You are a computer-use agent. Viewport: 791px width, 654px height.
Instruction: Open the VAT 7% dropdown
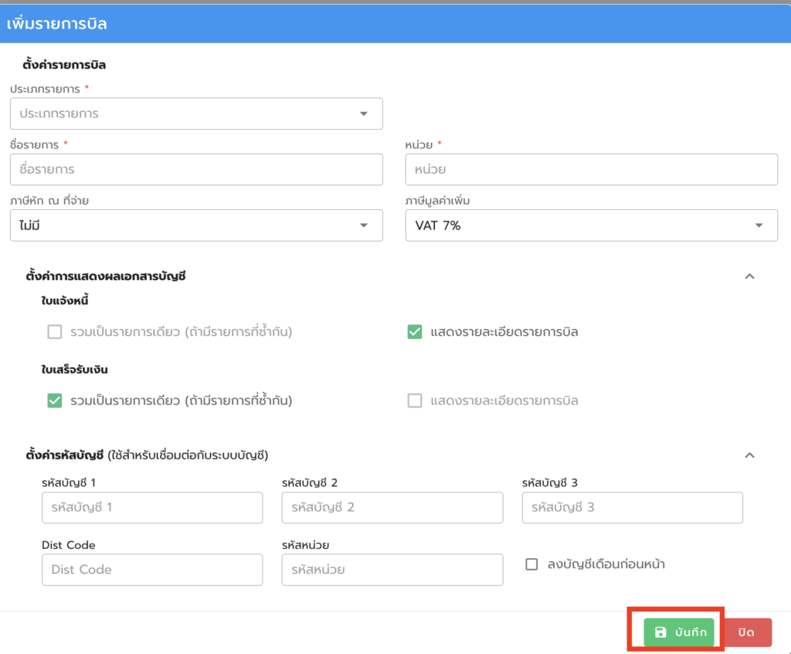point(591,225)
